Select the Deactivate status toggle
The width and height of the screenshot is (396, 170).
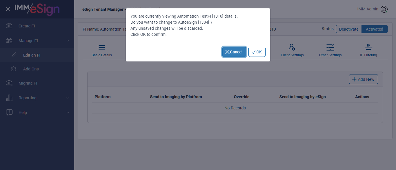(x=349, y=29)
